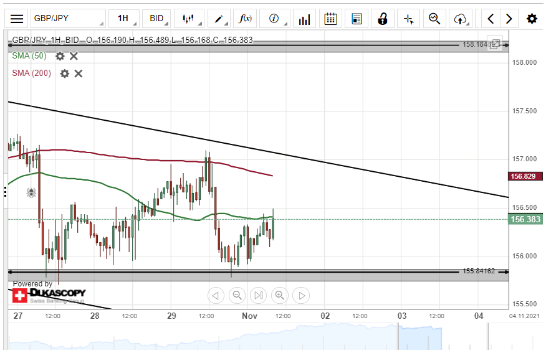Open the hamburger main menu
Image resolution: width=546 pixels, height=358 pixels.
coord(16,19)
